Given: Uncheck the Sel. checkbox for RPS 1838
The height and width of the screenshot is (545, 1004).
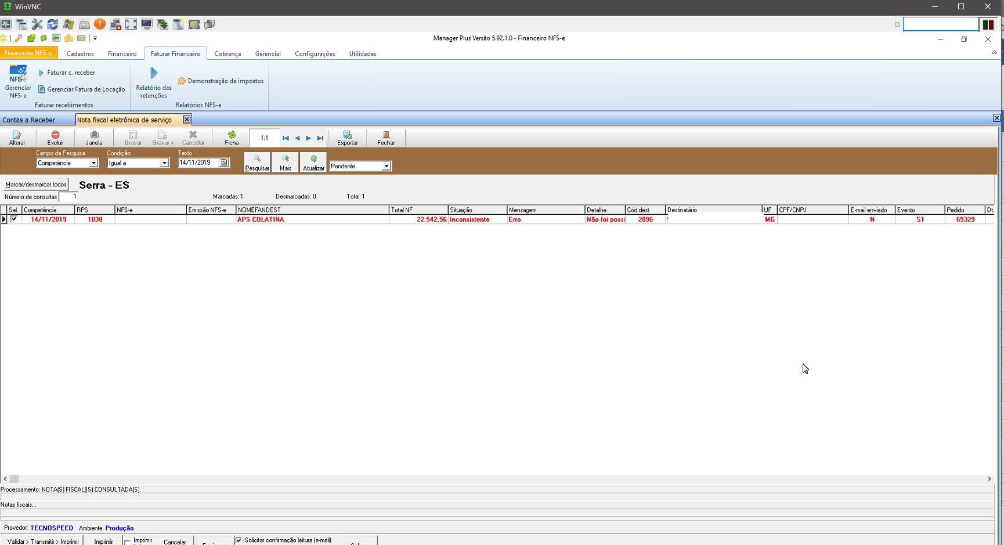Looking at the screenshot, I should click(14, 219).
